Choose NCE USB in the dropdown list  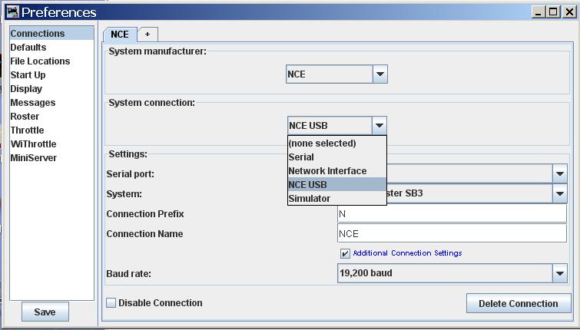coord(337,184)
